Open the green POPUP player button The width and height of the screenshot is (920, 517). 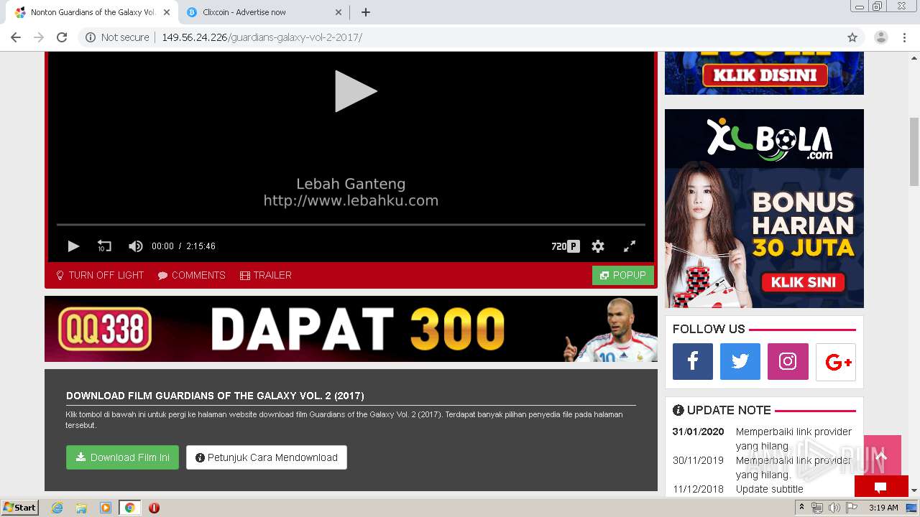point(623,275)
